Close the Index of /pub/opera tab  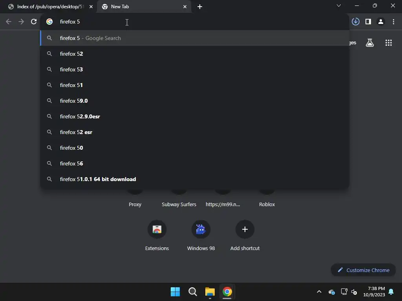tap(91, 7)
